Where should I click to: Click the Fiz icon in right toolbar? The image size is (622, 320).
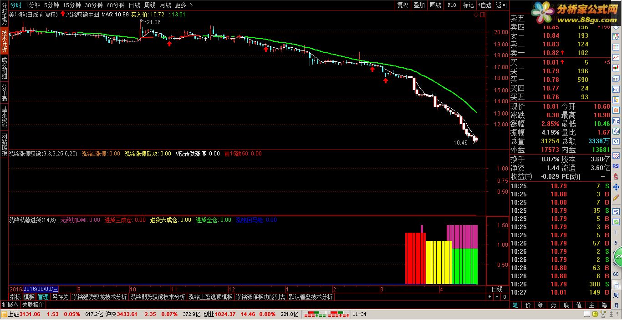616,121
